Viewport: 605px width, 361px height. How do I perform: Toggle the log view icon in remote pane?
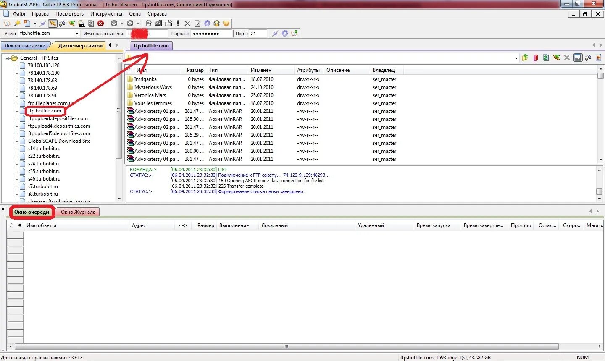coord(578,58)
